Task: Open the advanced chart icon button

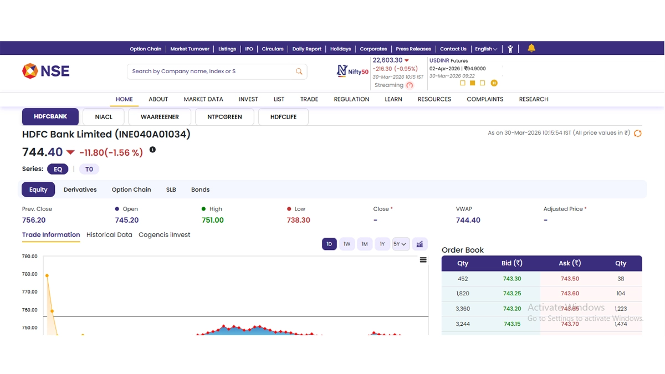Action: (x=420, y=244)
